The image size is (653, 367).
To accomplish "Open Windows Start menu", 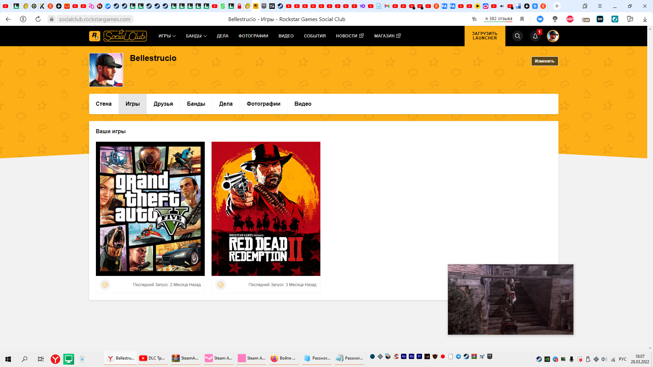I will [8, 359].
